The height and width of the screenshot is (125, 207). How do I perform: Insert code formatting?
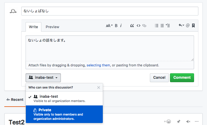(x=138, y=26)
